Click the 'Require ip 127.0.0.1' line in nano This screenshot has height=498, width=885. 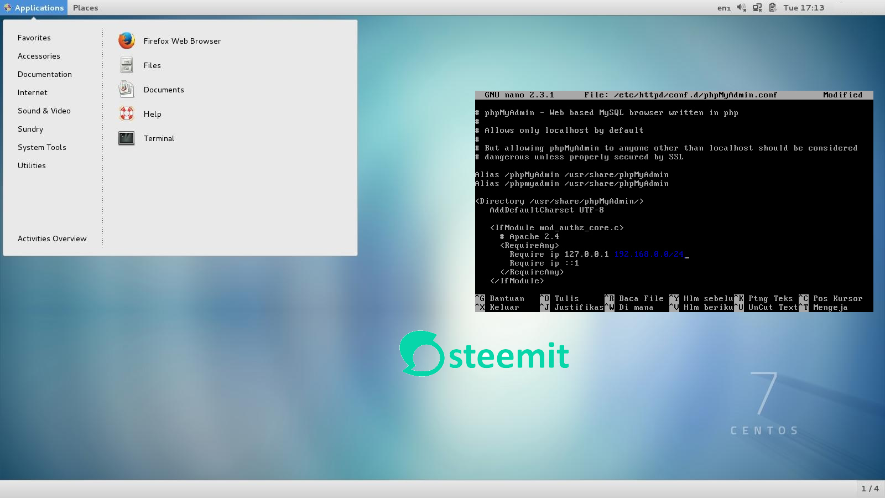559,255
